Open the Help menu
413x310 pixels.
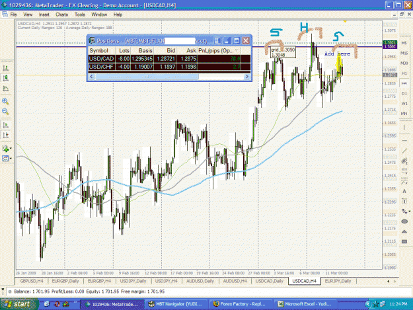tap(118, 15)
